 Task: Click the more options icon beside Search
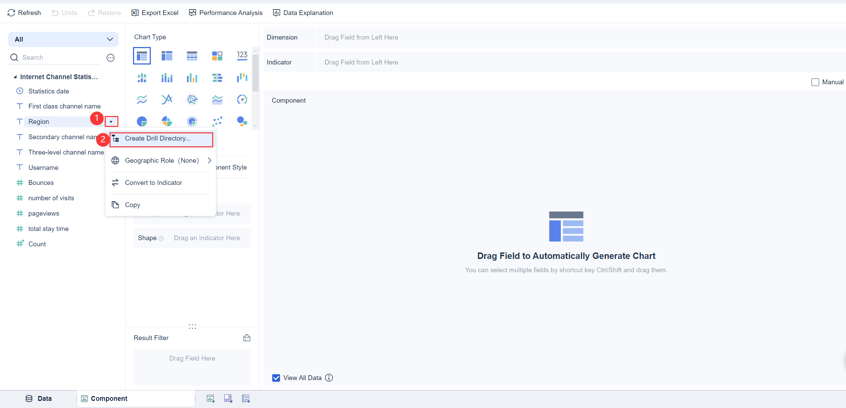111,58
